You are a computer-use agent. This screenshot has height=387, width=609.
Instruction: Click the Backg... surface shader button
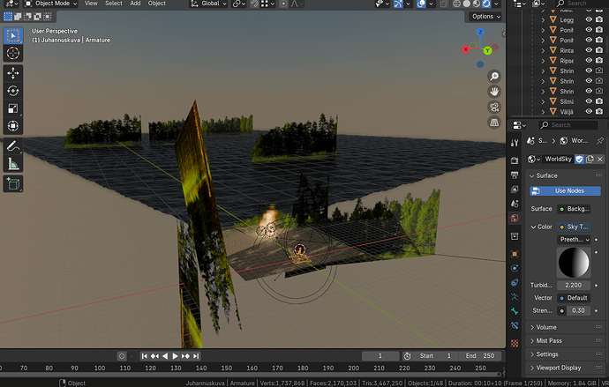[x=574, y=209]
